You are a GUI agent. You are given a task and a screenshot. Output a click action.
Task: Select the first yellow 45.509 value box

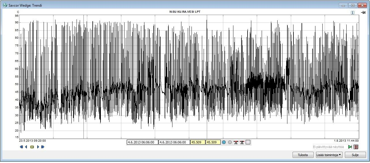tap(198, 142)
